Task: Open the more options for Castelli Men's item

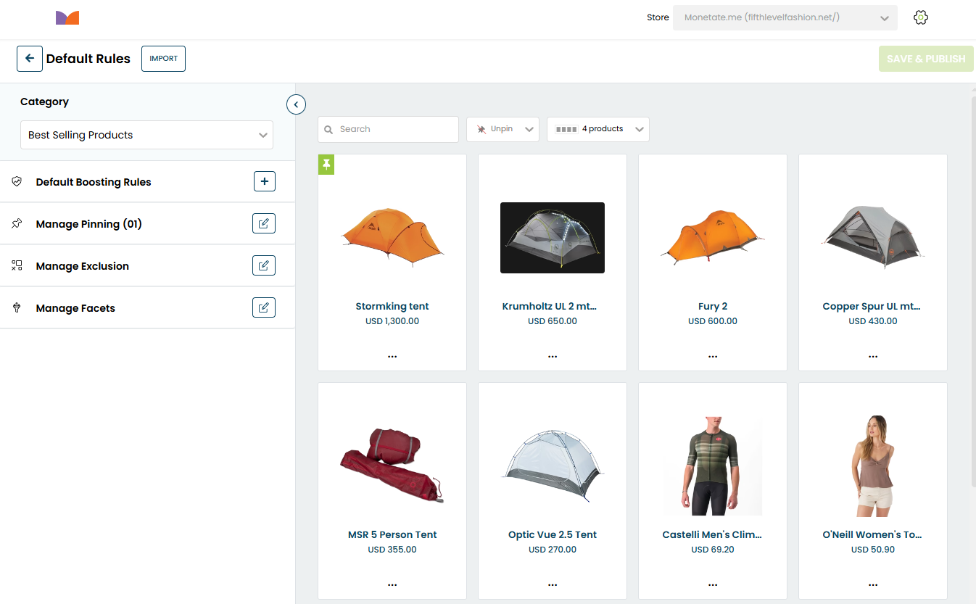Action: [x=713, y=584]
